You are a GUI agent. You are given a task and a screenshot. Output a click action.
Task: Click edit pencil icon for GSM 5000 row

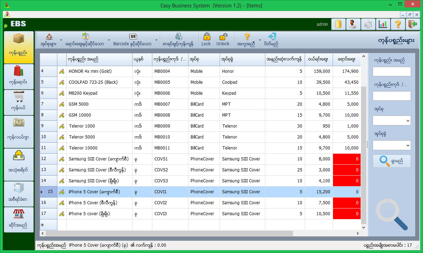(62, 104)
